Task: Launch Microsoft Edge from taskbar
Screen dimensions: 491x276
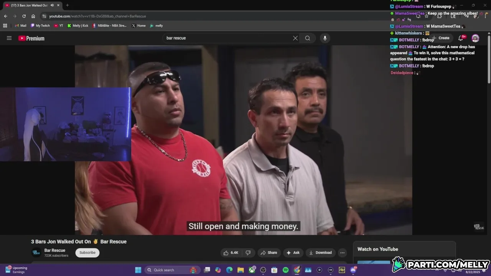Action: [229, 270]
